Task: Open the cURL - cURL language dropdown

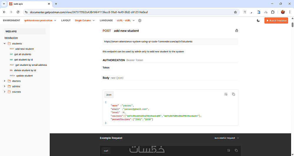Action: coord(126,20)
